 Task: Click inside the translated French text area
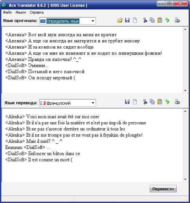tap(92, 145)
